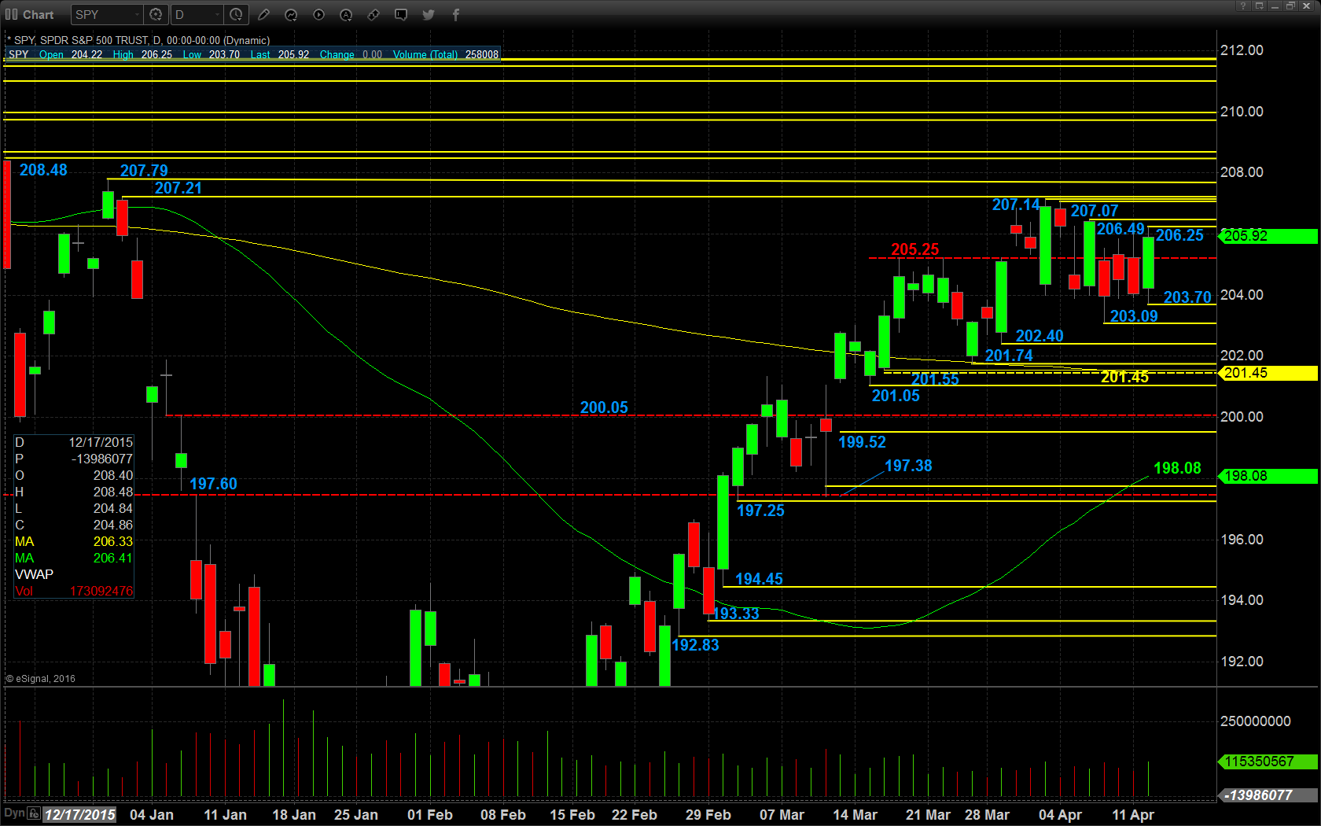This screenshot has height=826, width=1321.
Task: Click the 203.09 price annotation
Action: coord(1134,316)
